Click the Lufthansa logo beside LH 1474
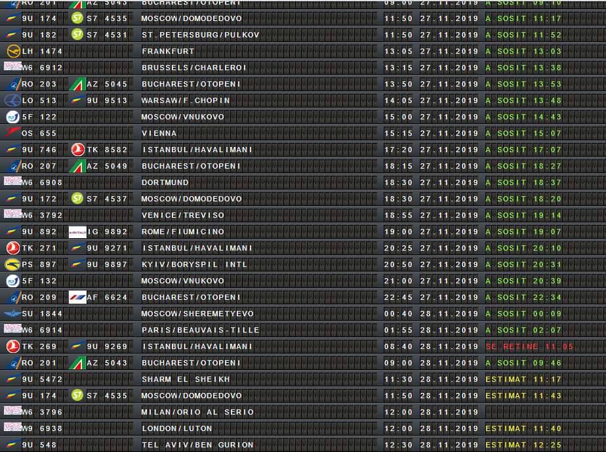 (x=12, y=51)
